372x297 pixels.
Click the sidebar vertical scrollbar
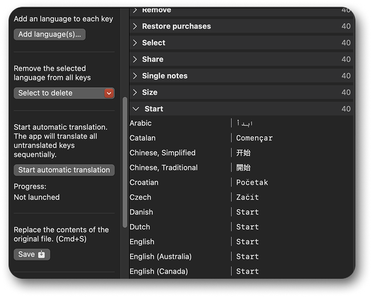[125, 162]
